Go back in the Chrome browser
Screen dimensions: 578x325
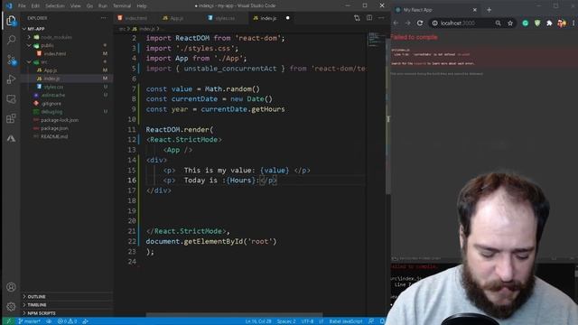(396, 23)
